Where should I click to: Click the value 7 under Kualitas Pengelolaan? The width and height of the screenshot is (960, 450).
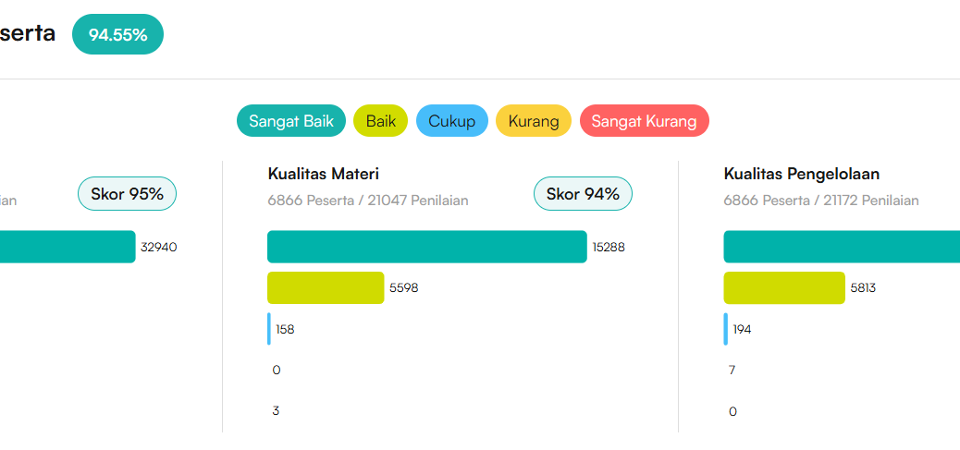pyautogui.click(x=732, y=370)
